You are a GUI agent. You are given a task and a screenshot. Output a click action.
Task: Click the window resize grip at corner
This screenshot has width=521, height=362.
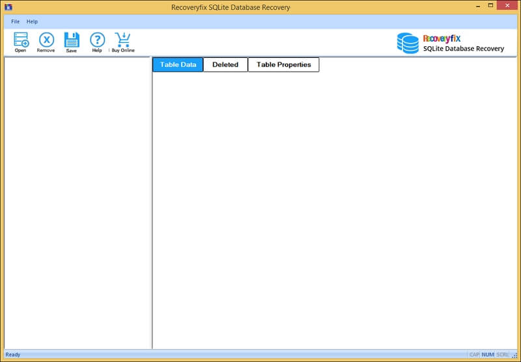514,355
